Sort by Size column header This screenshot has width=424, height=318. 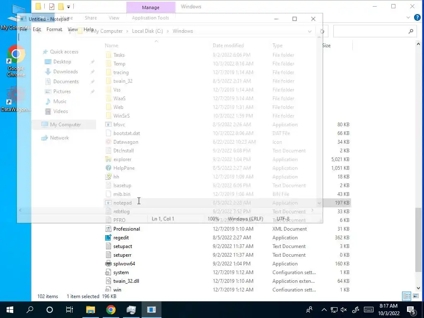[x=326, y=46]
